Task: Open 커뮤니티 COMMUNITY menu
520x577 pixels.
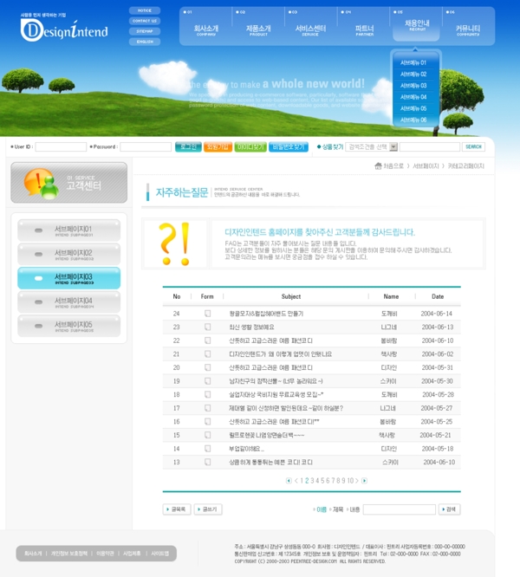Action: (x=468, y=29)
